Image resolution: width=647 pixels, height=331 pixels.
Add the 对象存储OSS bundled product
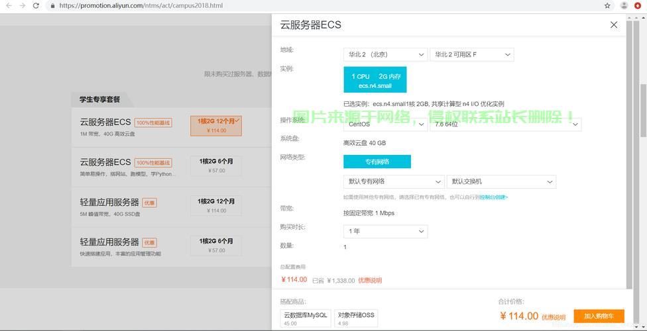click(x=356, y=318)
